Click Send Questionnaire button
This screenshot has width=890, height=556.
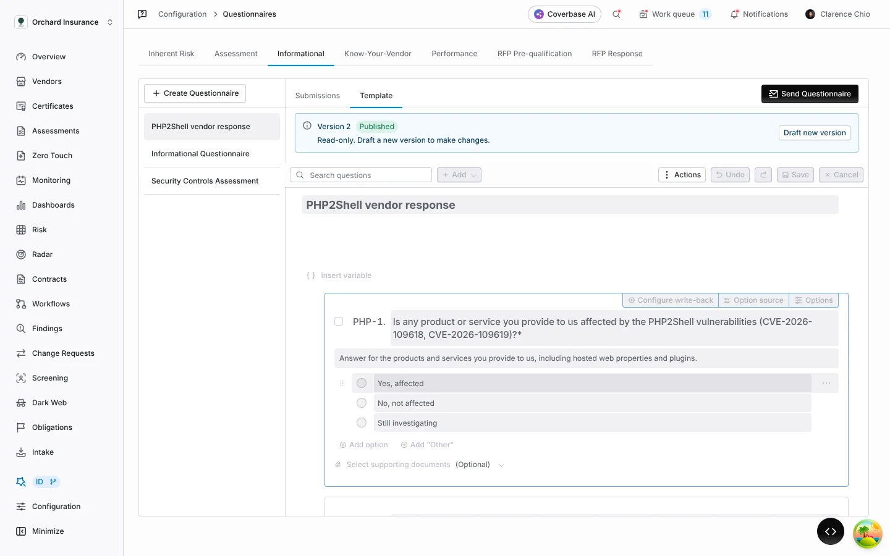point(810,94)
